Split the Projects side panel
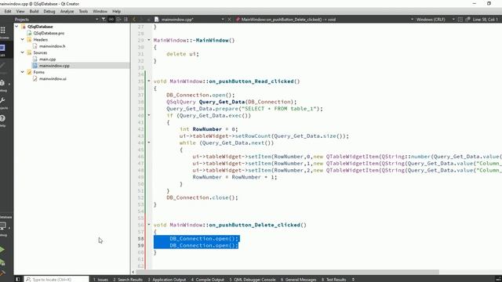Viewport: 502px width, 282px height. (x=118, y=20)
